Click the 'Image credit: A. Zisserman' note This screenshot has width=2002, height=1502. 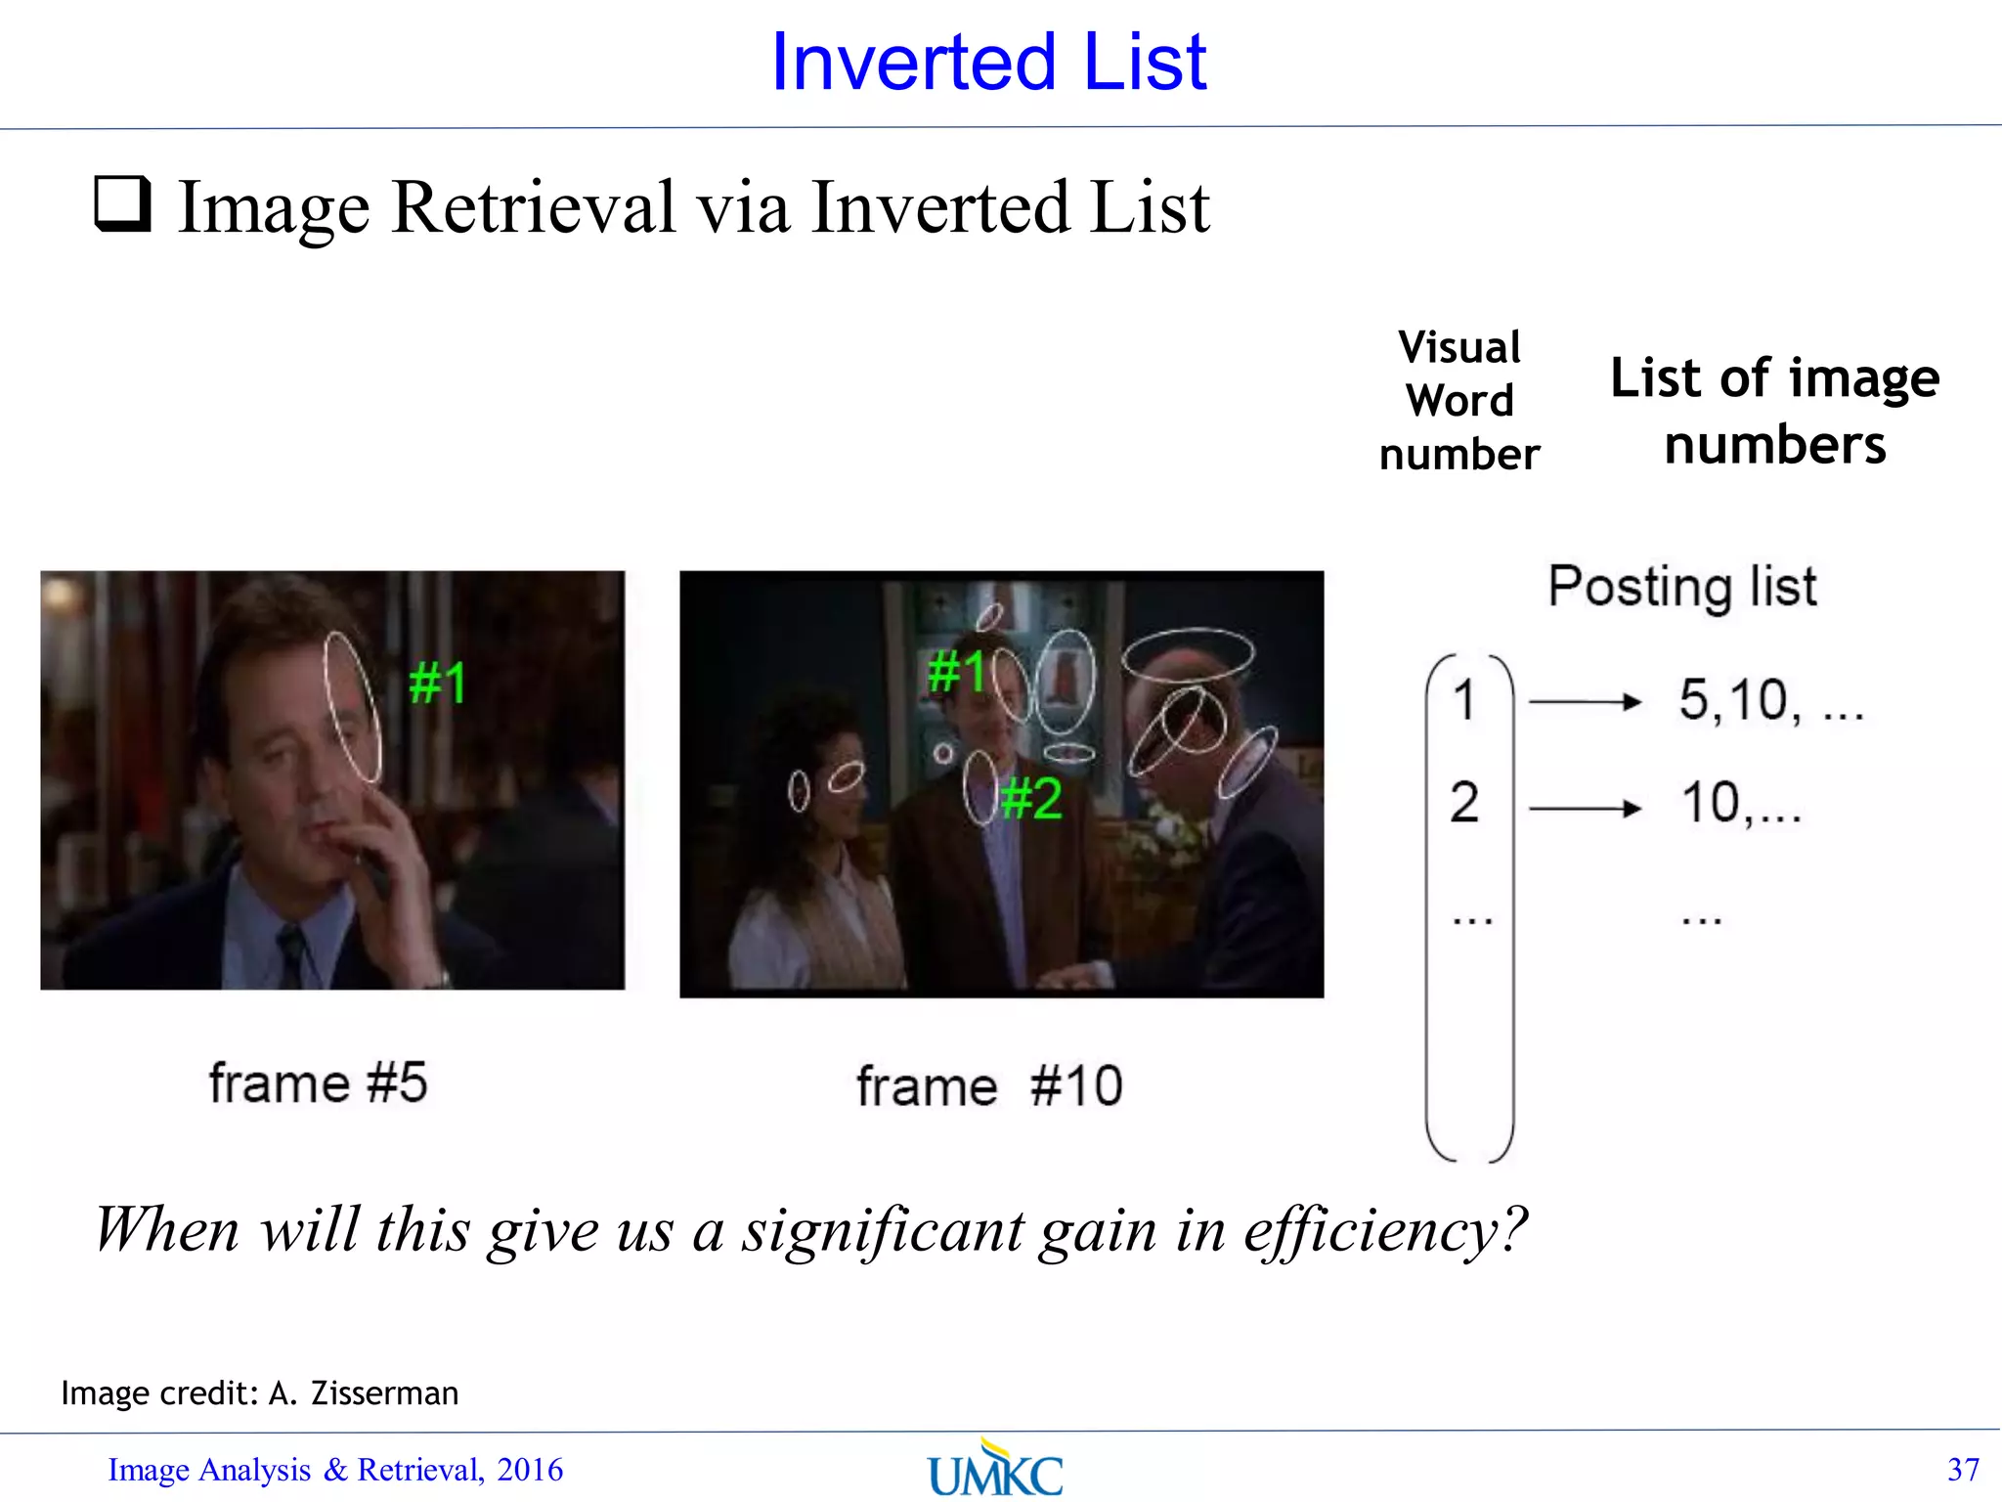click(x=260, y=1392)
